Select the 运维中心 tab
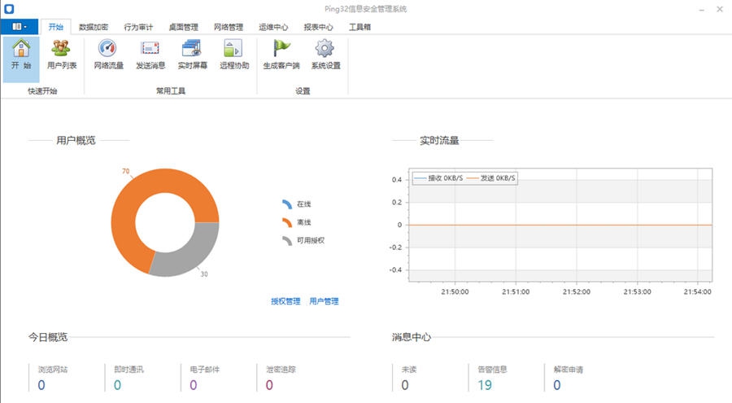Screen dimensions: 732x403 coord(272,27)
